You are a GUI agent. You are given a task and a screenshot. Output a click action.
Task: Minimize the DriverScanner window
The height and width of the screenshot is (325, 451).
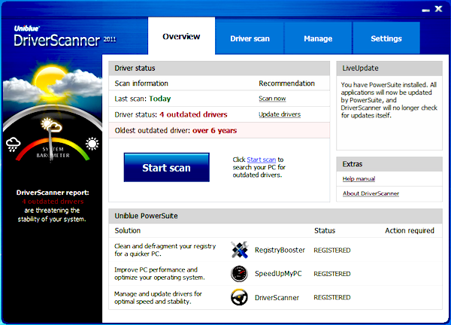click(x=425, y=11)
